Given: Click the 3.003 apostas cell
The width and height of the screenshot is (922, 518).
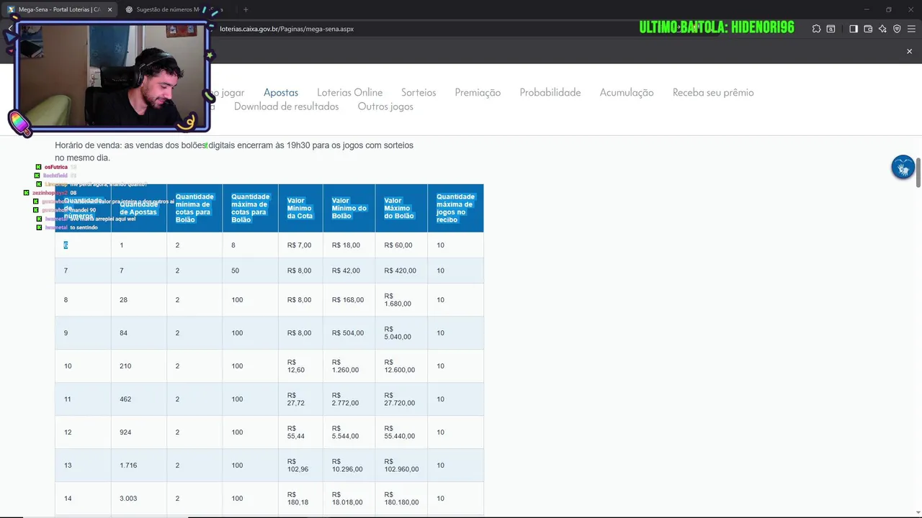Looking at the screenshot, I should [139, 499].
